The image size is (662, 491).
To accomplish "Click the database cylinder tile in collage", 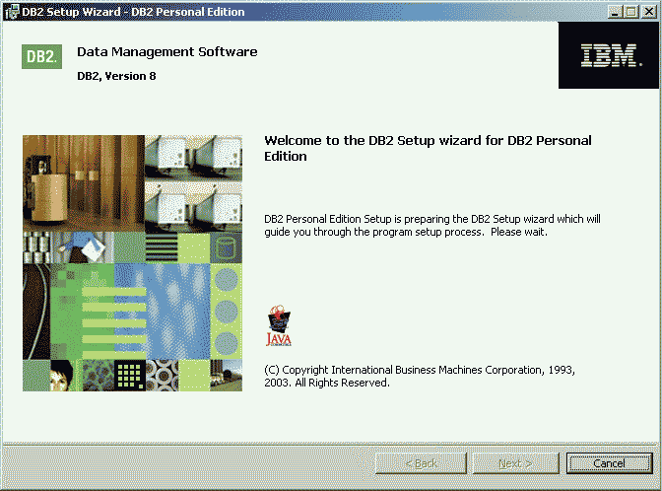I will pos(225,246).
